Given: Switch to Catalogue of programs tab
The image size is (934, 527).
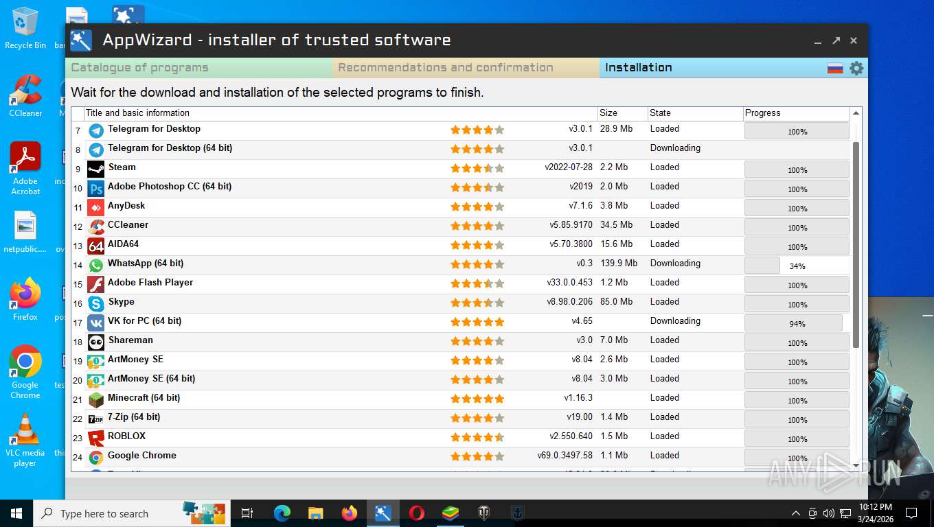Looking at the screenshot, I should 199,68.
